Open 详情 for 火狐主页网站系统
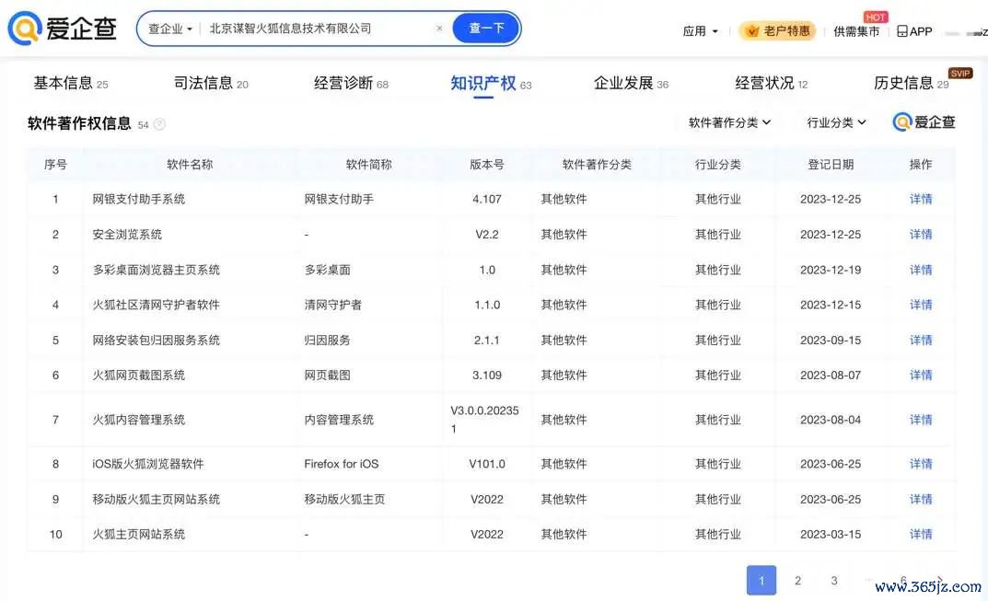Screen dimensions: 988x601 921,534
